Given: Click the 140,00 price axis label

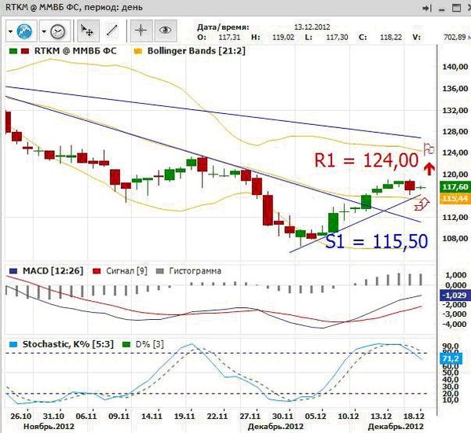Looking at the screenshot, I should [x=455, y=67].
